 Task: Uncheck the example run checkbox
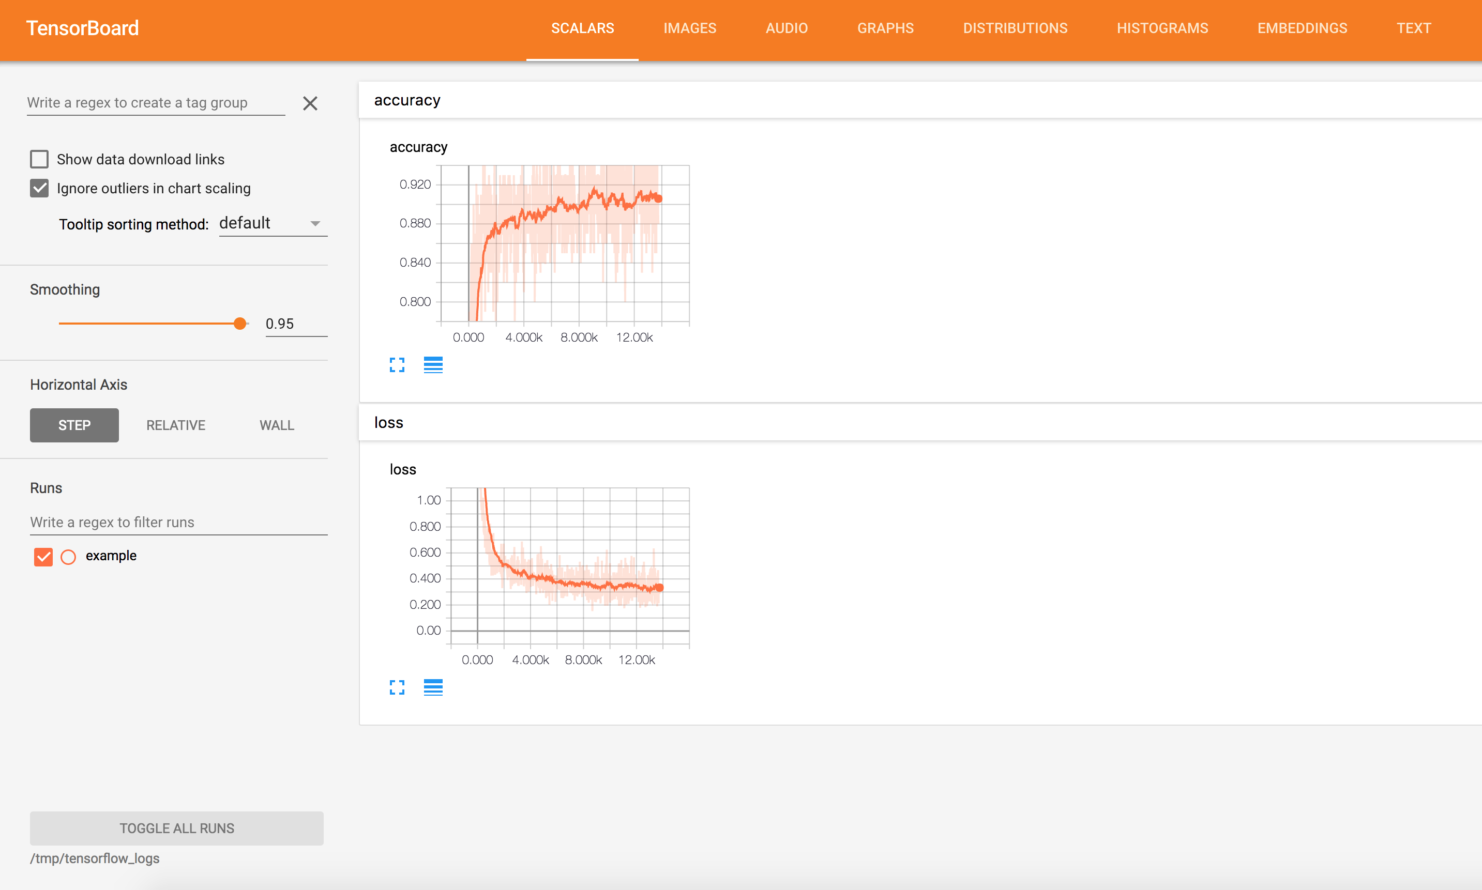point(43,557)
